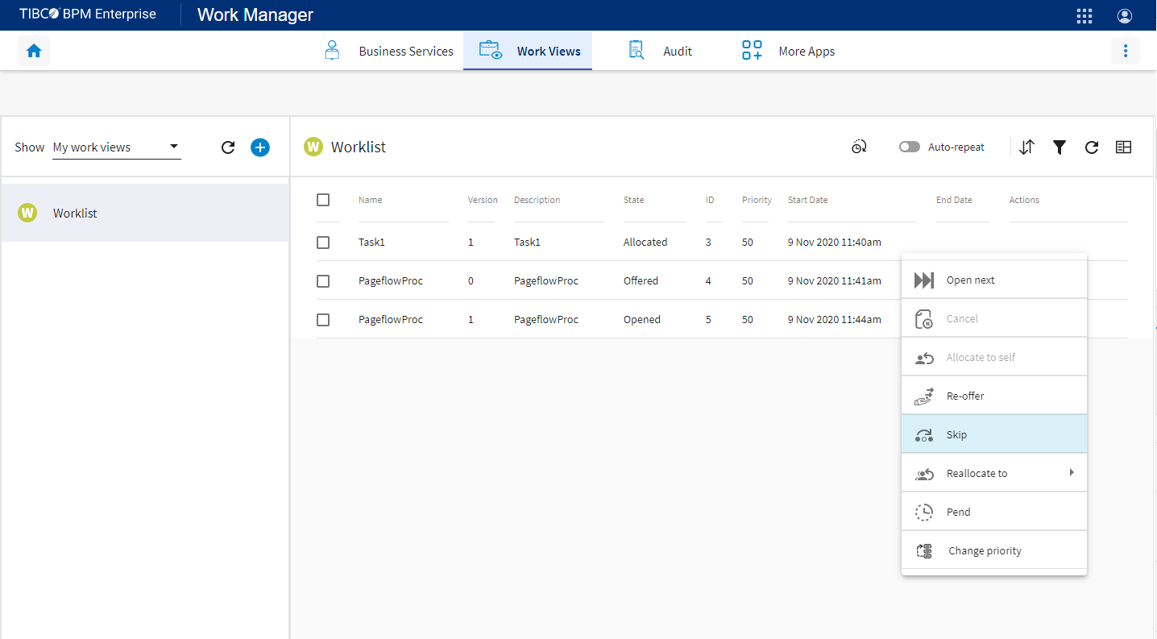Click the home icon button

coord(34,51)
